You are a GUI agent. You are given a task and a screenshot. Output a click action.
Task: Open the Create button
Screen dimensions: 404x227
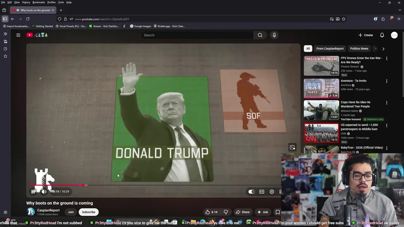tap(366, 35)
